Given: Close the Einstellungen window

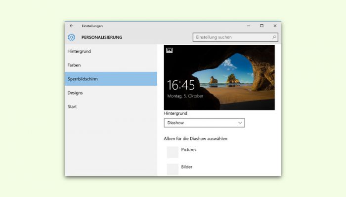Looking at the screenshot, I should point(275,26).
